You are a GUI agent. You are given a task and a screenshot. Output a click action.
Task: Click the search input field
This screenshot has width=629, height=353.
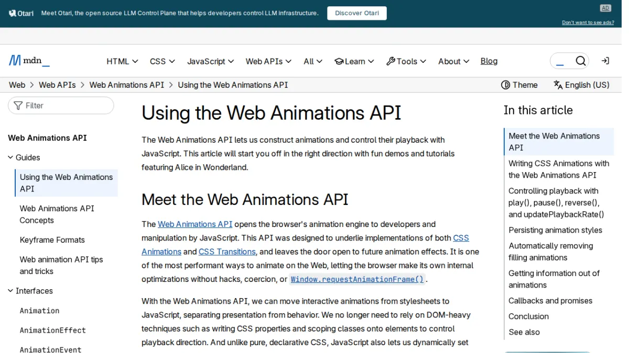[561, 61]
